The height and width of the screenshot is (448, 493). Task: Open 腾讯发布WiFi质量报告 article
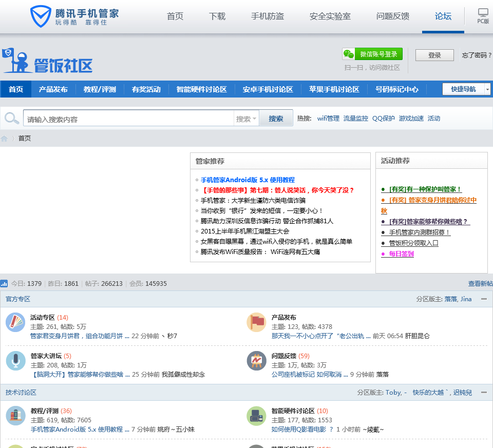coord(260,251)
